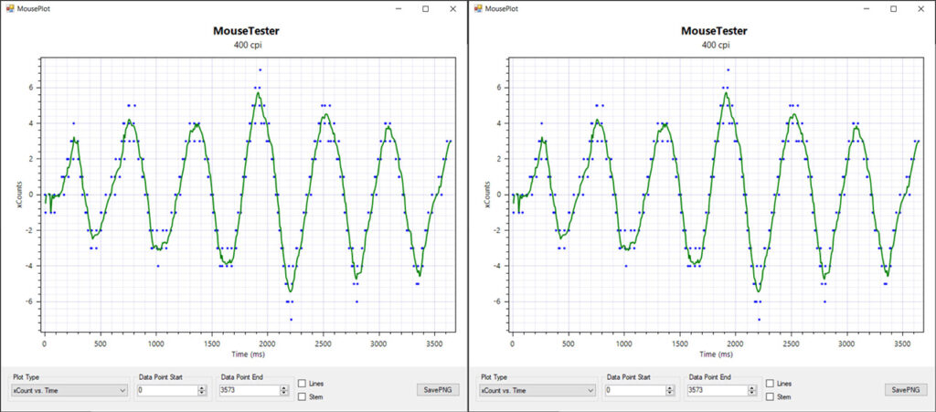936x412 pixels.
Task: Click the MousePlot app icon in right window title bar
Action: pyautogui.click(x=477, y=8)
